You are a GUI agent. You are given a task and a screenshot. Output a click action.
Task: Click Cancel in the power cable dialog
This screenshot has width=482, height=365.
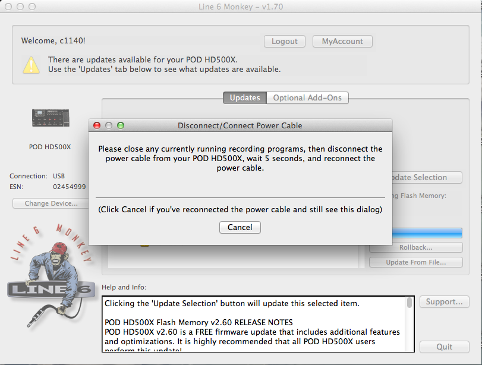[x=240, y=227]
